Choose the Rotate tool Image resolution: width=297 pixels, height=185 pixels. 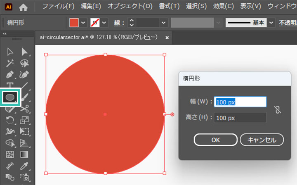[x=11, y=121]
